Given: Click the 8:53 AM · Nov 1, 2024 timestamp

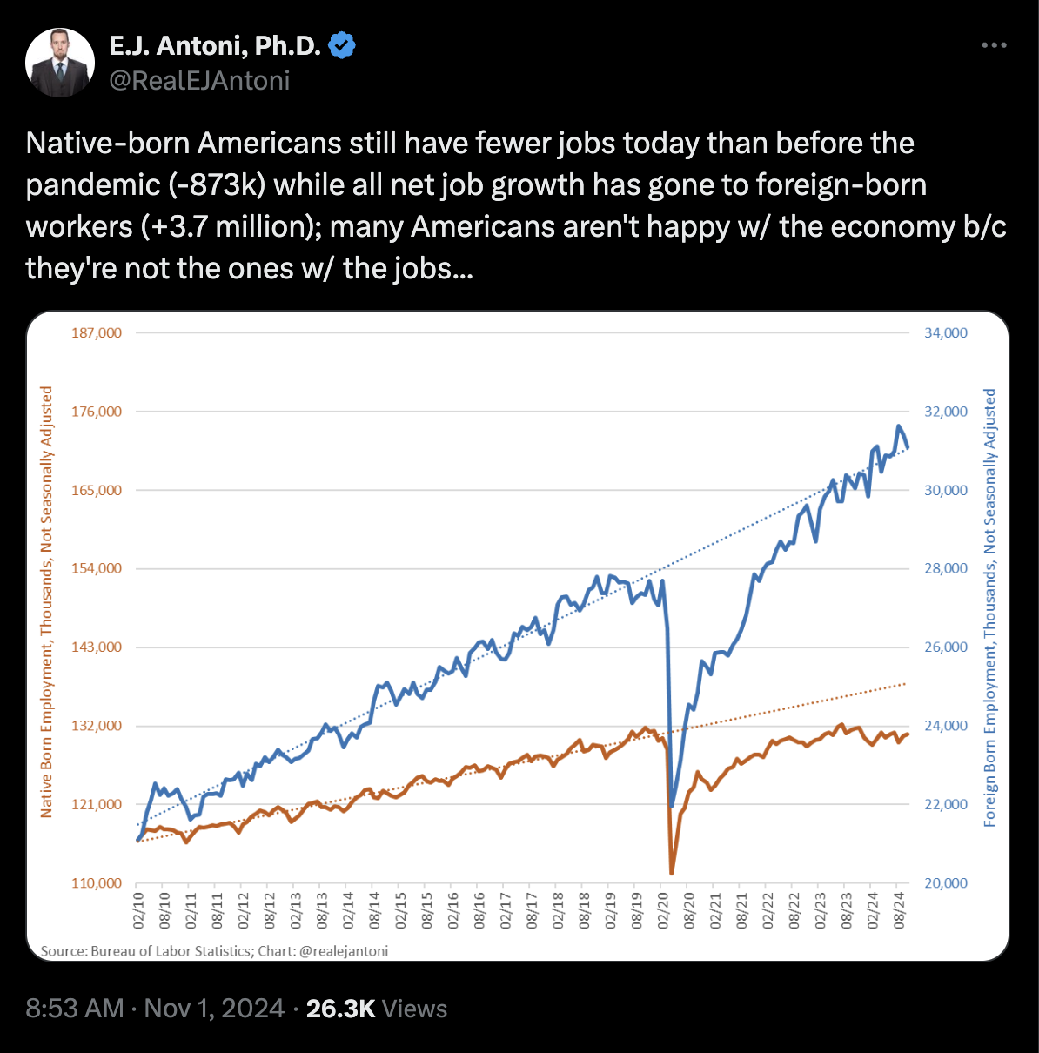Looking at the screenshot, I should (155, 1009).
